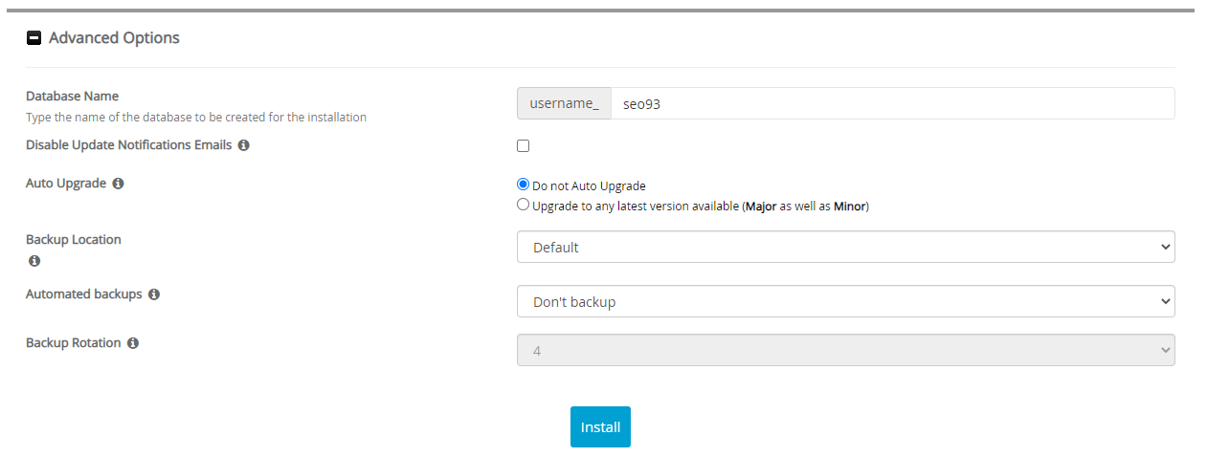Select the Do not Auto Upgrade radio button
1207x457 pixels.
pyautogui.click(x=523, y=185)
